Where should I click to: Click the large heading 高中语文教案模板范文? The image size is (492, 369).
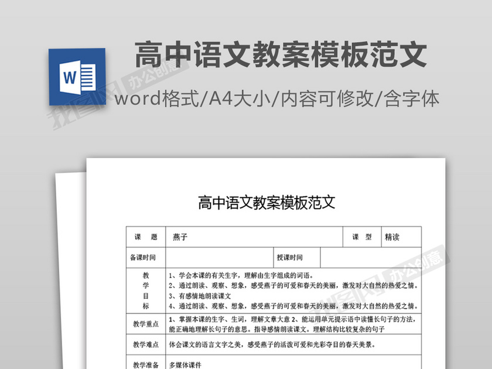[x=281, y=56]
